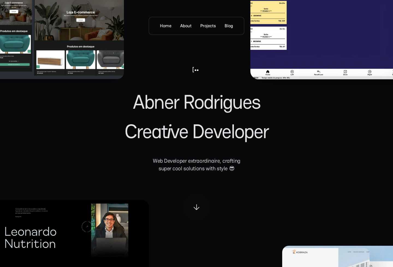Go to the Projects page
Viewport: 393px width, 267px height.
coord(208,26)
